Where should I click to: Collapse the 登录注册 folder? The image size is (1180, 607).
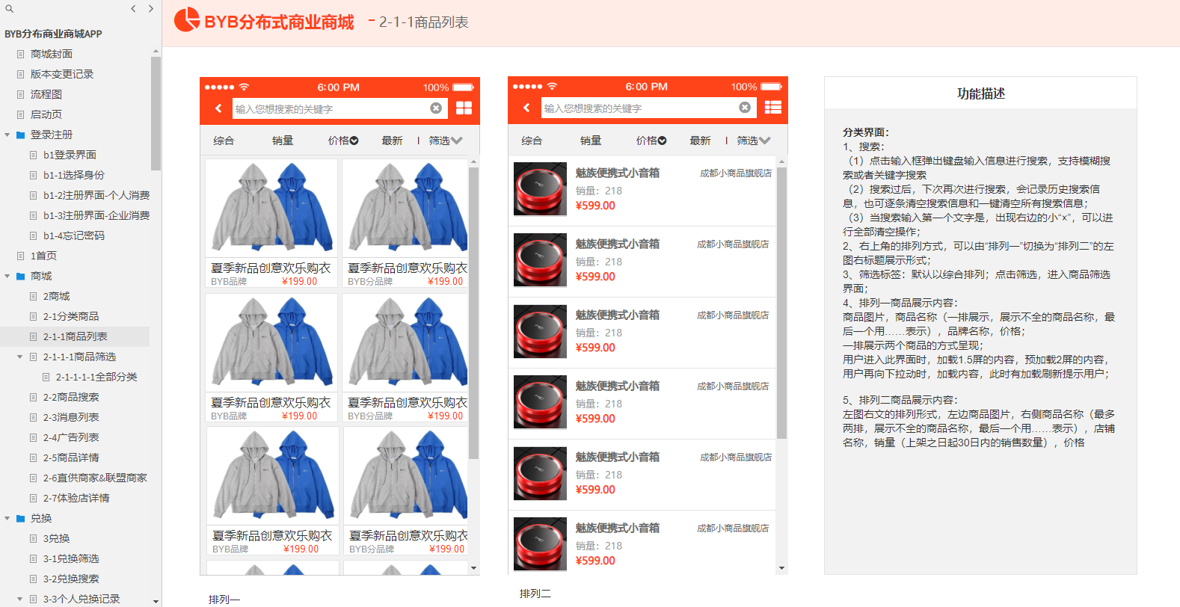(x=7, y=135)
